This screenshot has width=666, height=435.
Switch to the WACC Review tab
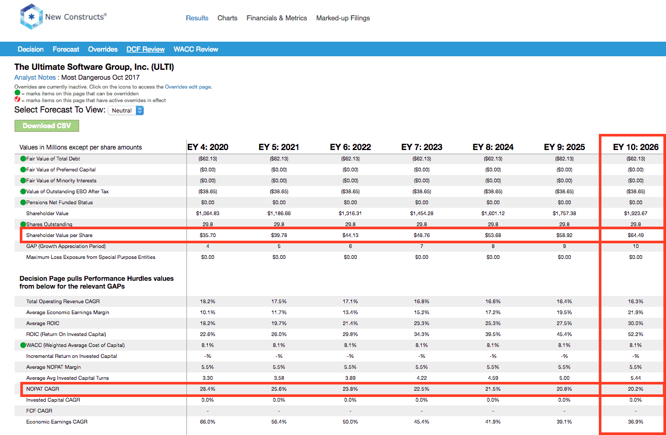196,49
